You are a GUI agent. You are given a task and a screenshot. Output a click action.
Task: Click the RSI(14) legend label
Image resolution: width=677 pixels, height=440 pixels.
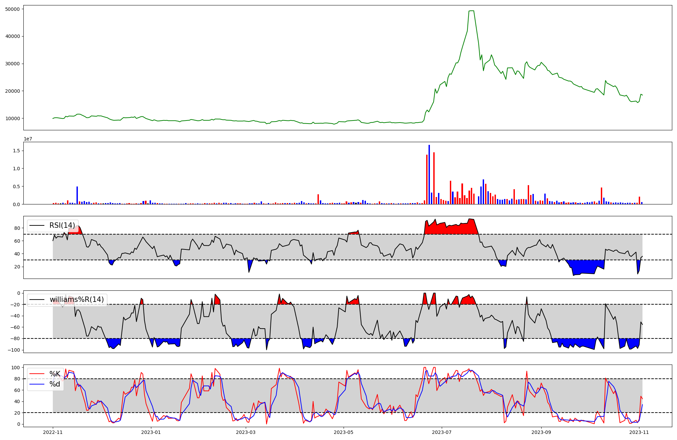(x=62, y=225)
